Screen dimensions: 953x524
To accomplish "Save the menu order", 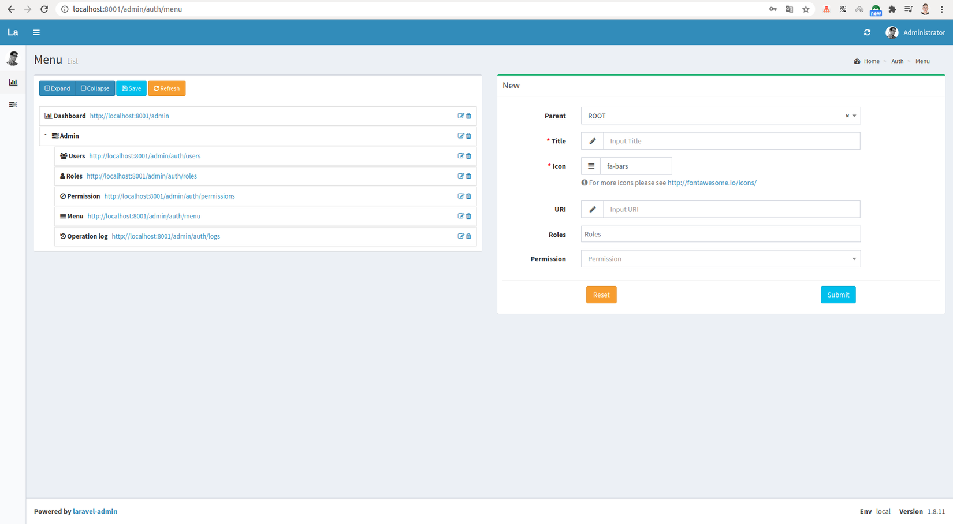I will (131, 88).
